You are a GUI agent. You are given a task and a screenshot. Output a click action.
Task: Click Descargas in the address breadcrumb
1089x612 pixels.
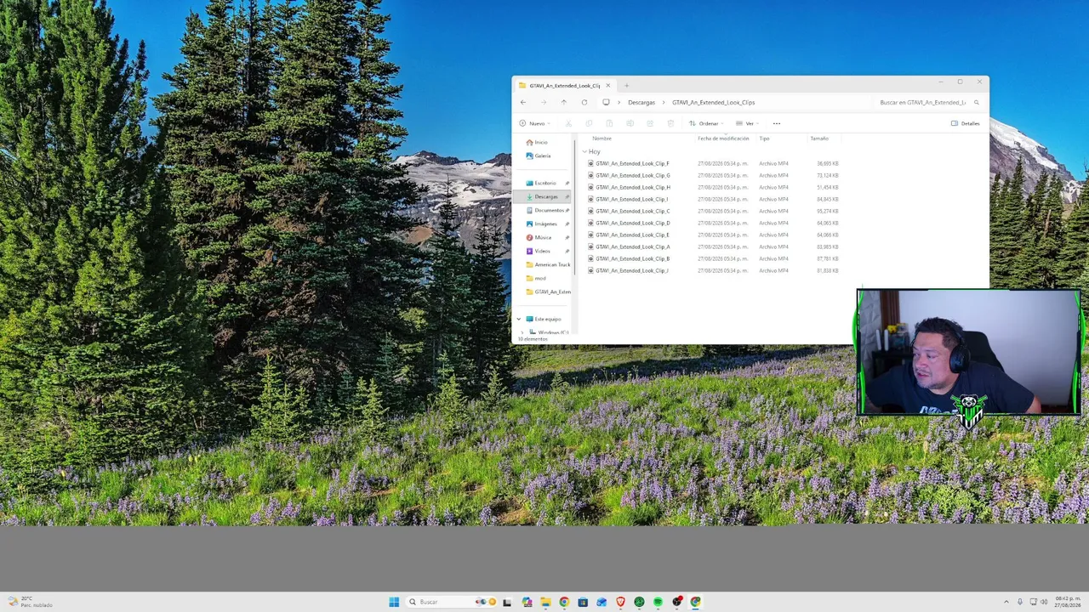coord(641,102)
